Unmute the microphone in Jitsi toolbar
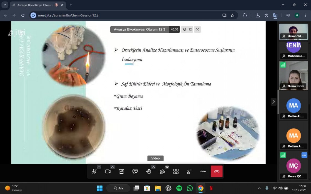Viewport: 311px width, 194px height. (x=94, y=172)
